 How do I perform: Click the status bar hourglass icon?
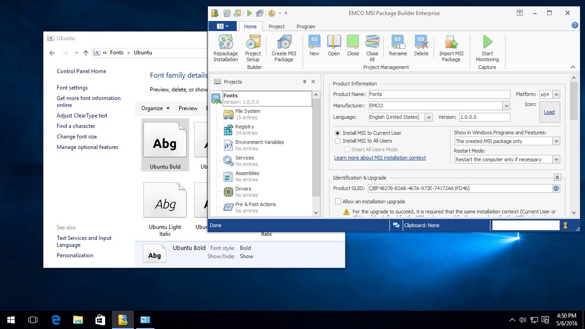pyautogui.click(x=565, y=225)
